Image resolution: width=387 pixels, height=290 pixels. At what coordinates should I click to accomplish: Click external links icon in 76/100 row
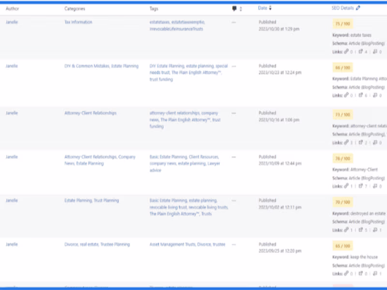click(360, 186)
